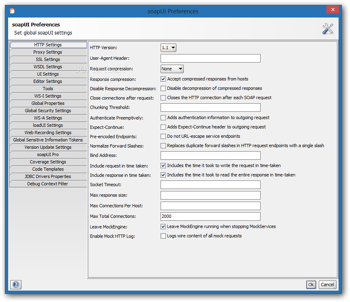Uncheck Include request in time taken
350x302 pixels.
(x=163, y=165)
